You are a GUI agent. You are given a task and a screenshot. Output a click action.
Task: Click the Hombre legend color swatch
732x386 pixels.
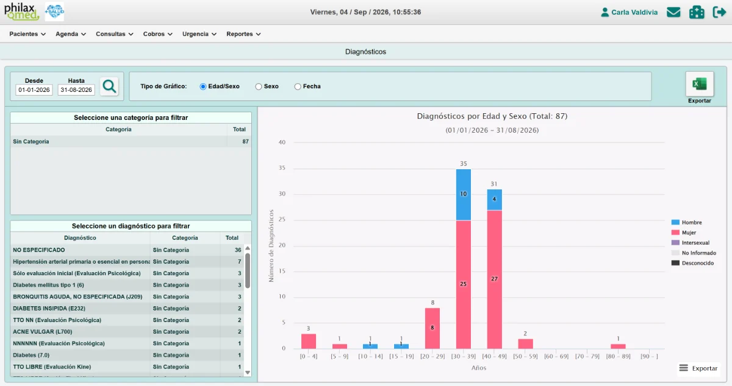pos(675,223)
